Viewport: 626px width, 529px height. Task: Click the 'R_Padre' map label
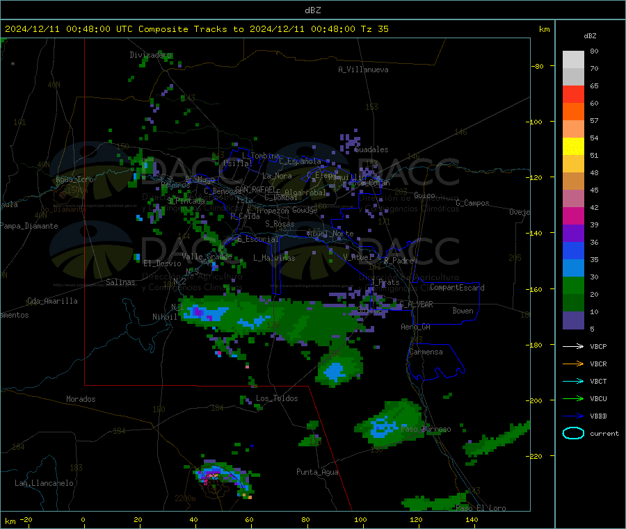tap(399, 261)
